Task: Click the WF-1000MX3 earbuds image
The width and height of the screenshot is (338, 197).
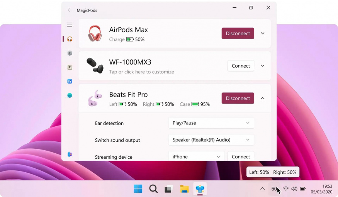Action: [95, 65]
